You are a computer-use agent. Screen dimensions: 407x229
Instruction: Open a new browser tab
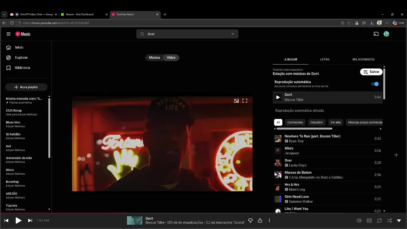click(165, 14)
